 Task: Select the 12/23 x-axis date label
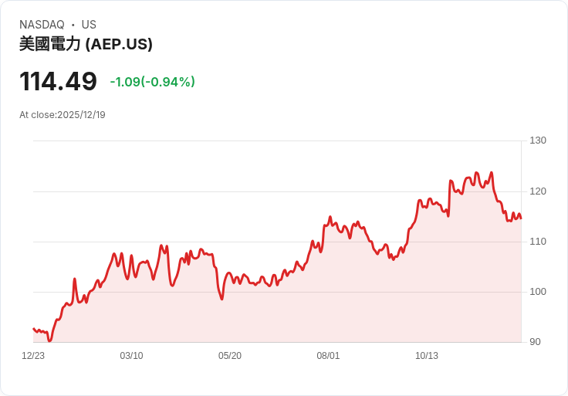(33, 356)
